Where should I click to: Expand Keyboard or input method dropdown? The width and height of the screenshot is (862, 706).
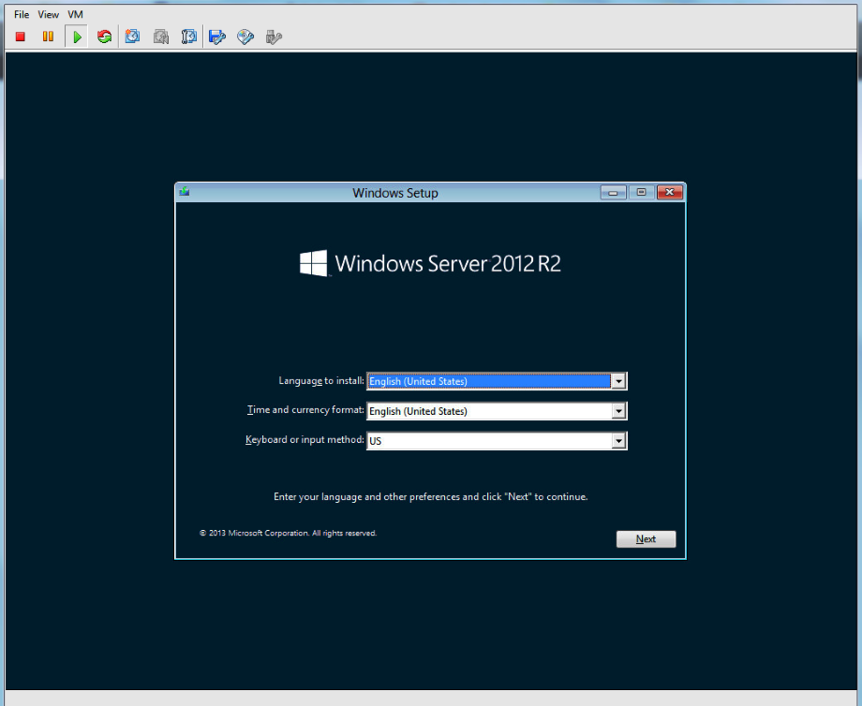click(617, 441)
